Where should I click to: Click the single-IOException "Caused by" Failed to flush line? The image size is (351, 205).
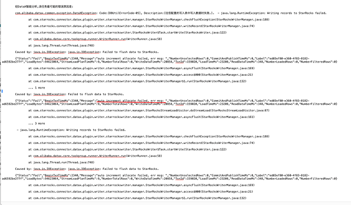pyautogui.click(x=69, y=95)
